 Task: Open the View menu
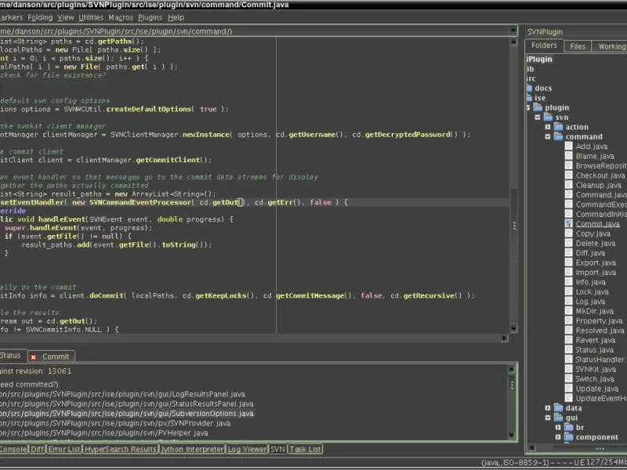[66, 17]
